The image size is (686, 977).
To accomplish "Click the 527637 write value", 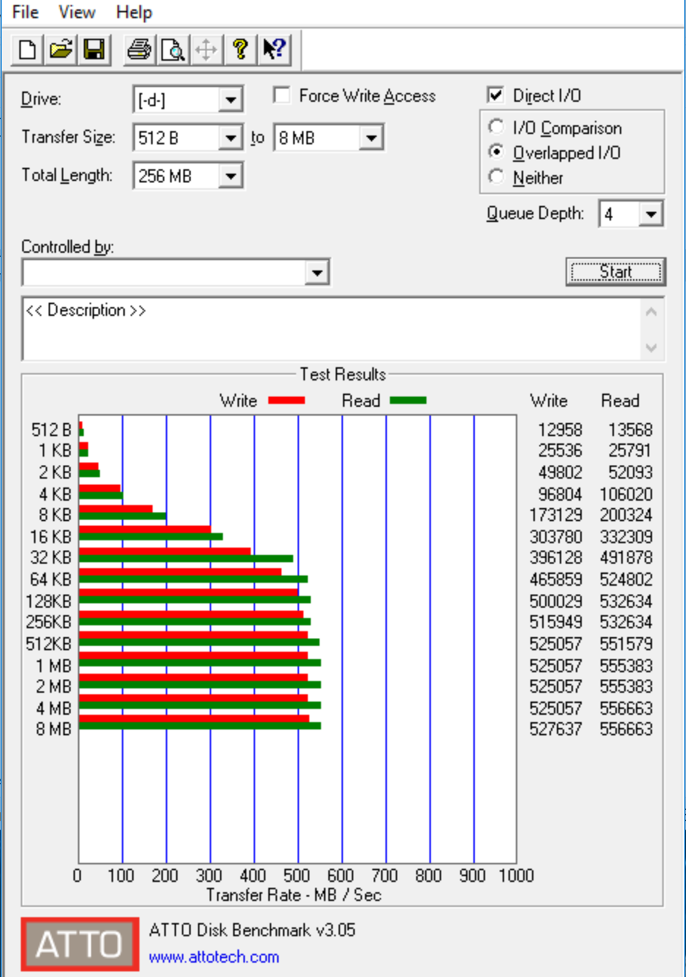I will point(556,729).
